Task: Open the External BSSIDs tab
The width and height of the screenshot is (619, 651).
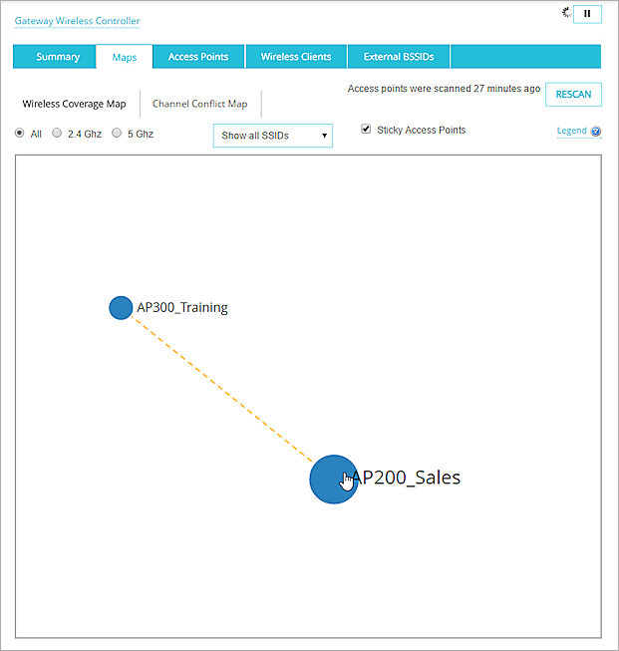Action: tap(398, 57)
